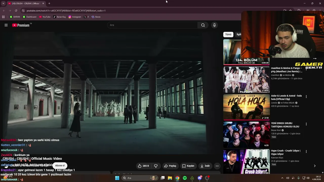The width and height of the screenshot is (324, 182).
Task: Reload the YouTube page
Action: click(x=16, y=11)
